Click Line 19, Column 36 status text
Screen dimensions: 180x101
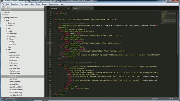(x=8, y=99)
